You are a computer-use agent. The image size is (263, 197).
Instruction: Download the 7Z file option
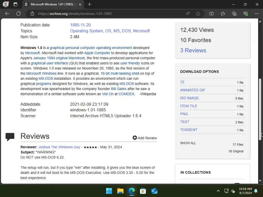[x=182, y=82]
